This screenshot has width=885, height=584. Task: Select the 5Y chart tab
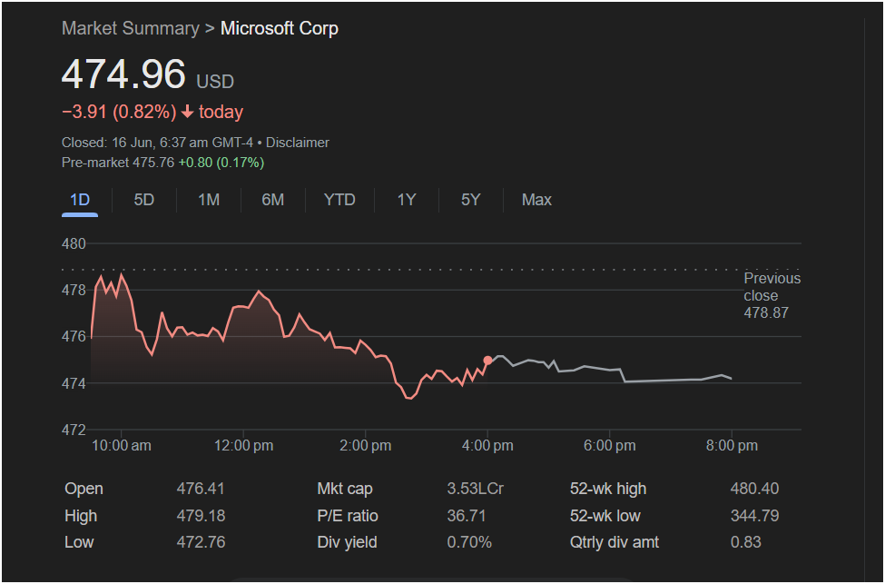coord(471,200)
